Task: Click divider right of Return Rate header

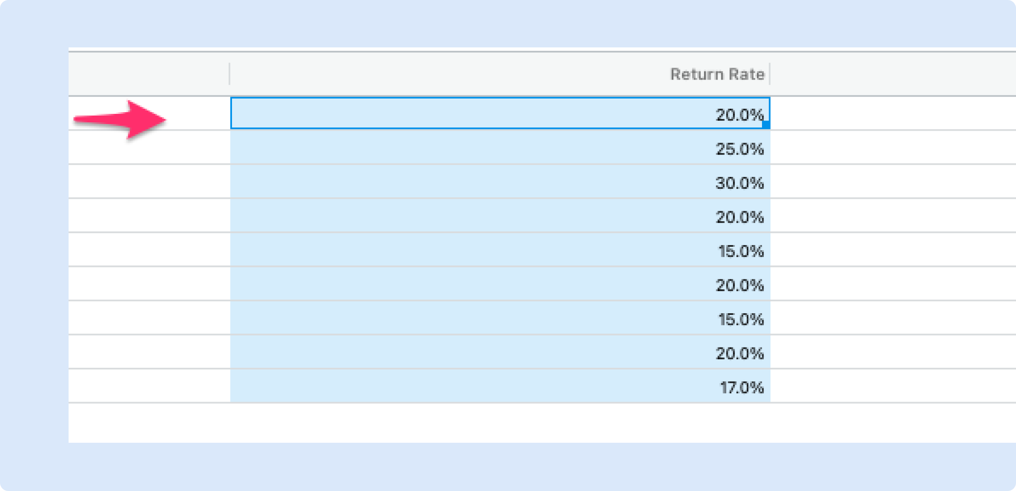Action: (770, 74)
